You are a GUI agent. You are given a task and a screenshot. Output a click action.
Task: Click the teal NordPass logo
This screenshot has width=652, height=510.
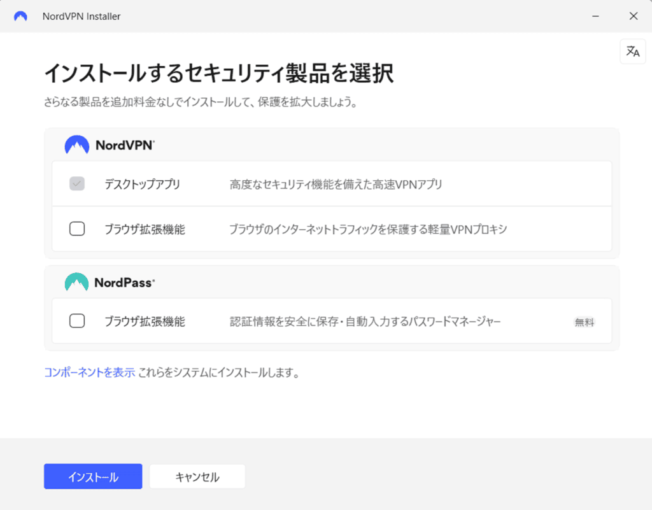[x=76, y=282]
